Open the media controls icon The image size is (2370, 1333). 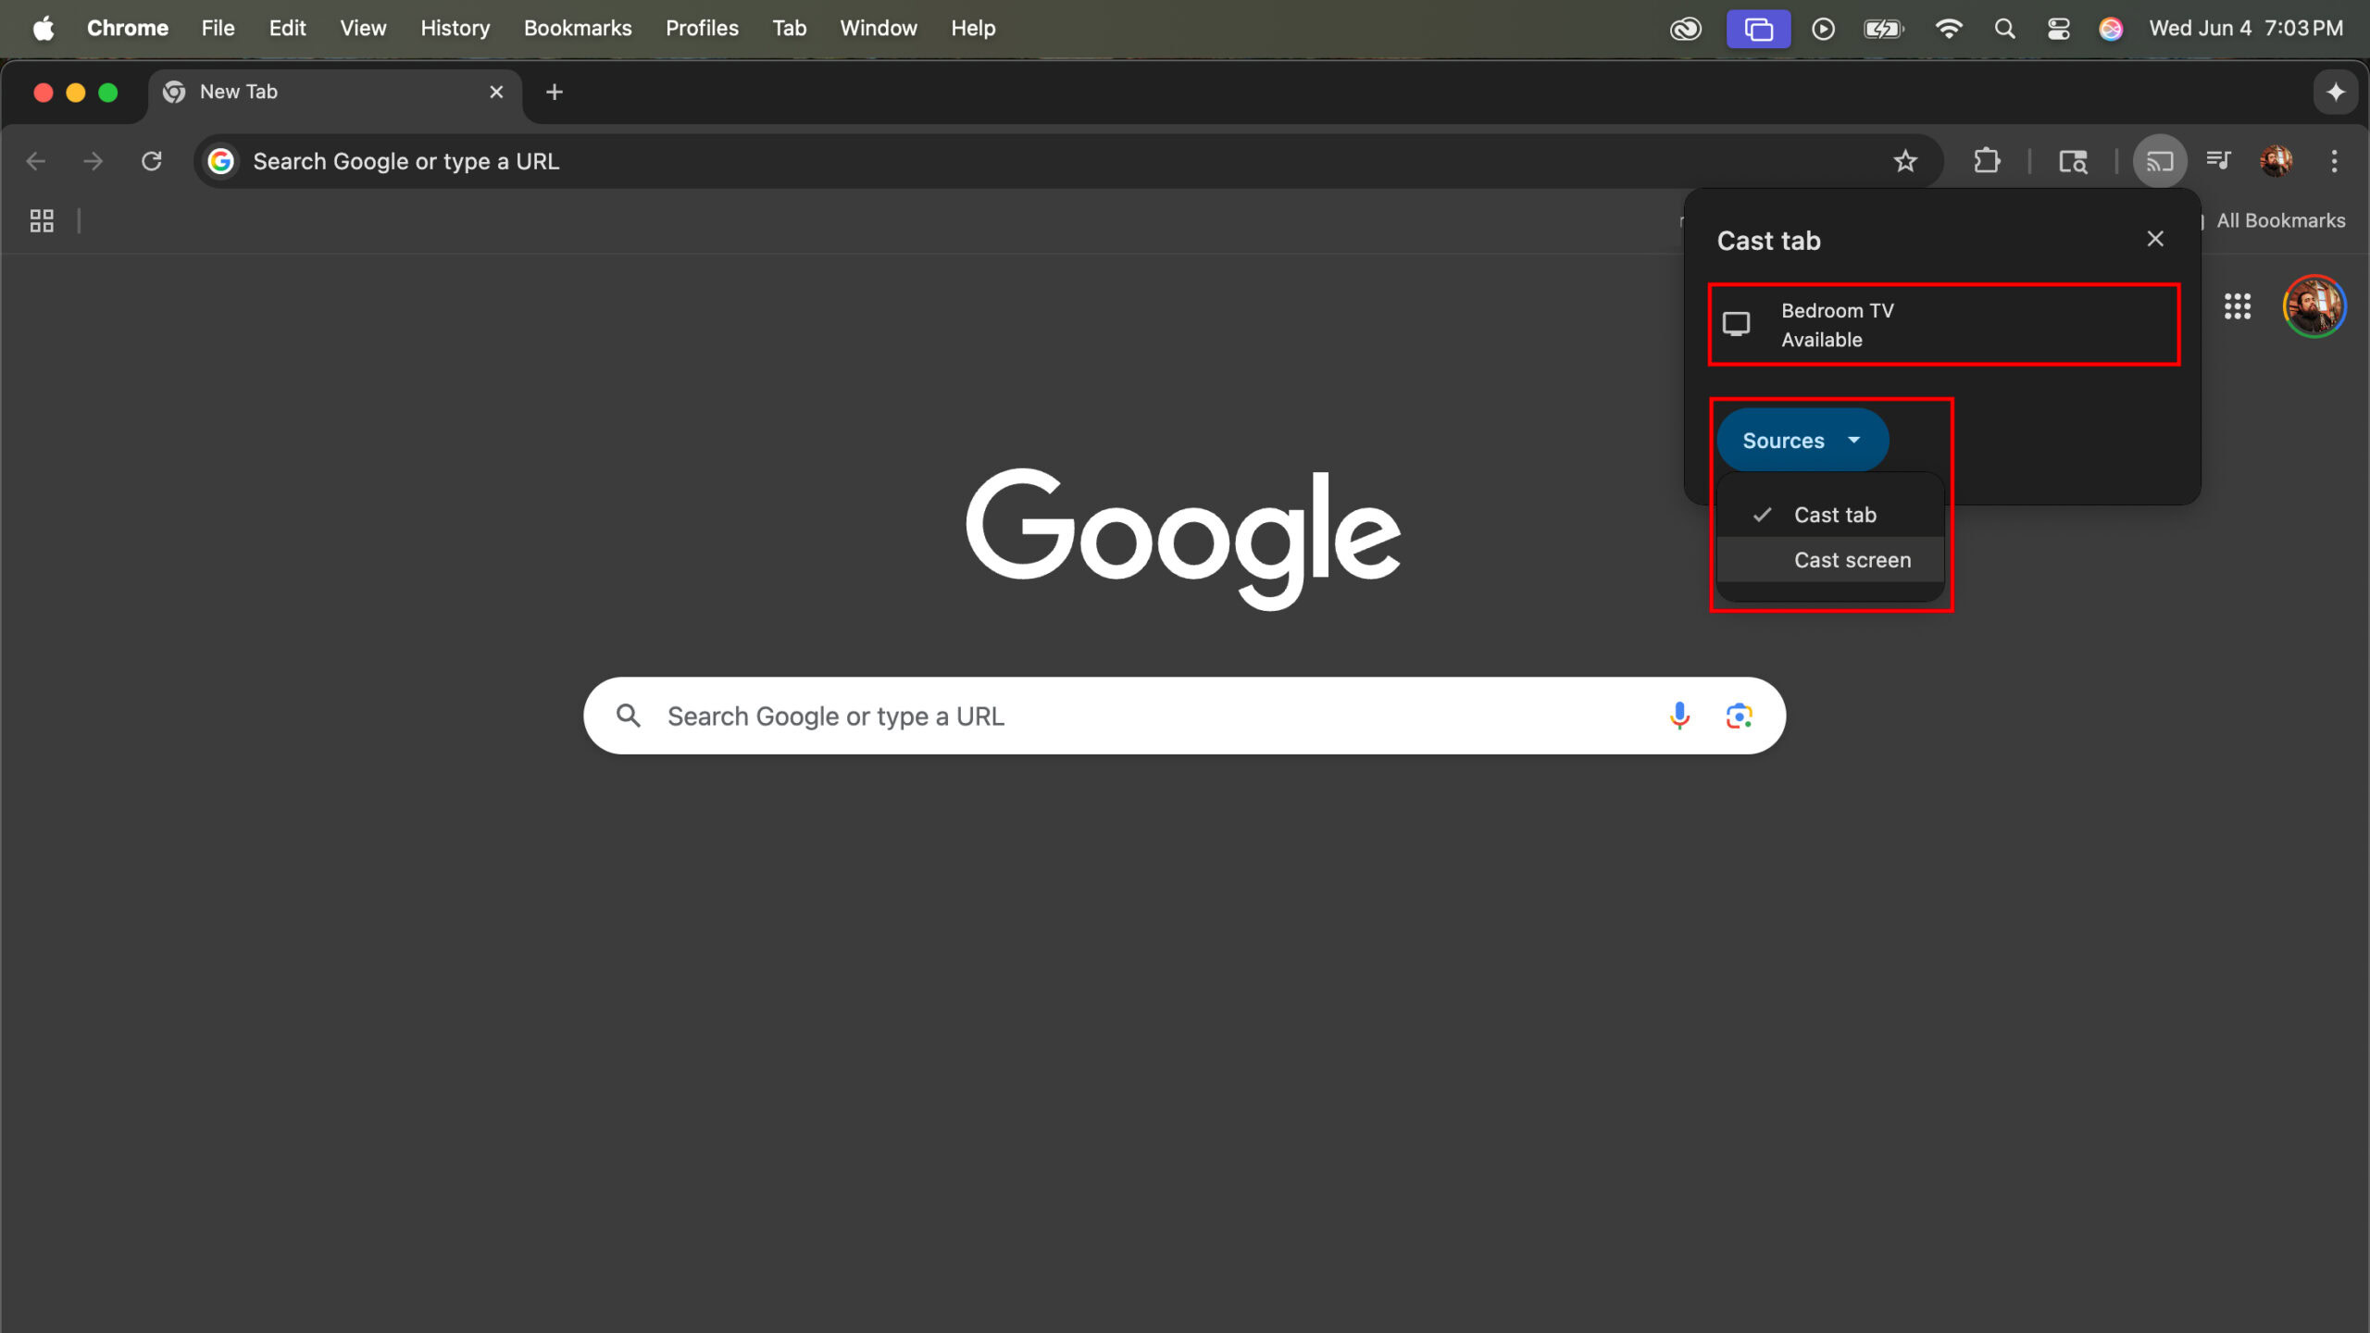click(2218, 161)
